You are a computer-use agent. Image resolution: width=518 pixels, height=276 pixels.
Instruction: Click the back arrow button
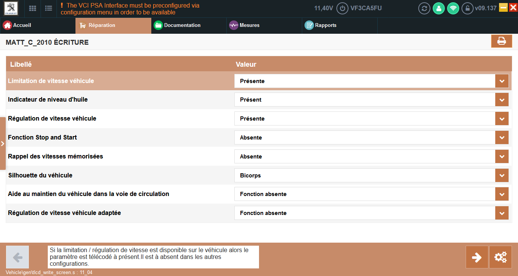pyautogui.click(x=17, y=257)
